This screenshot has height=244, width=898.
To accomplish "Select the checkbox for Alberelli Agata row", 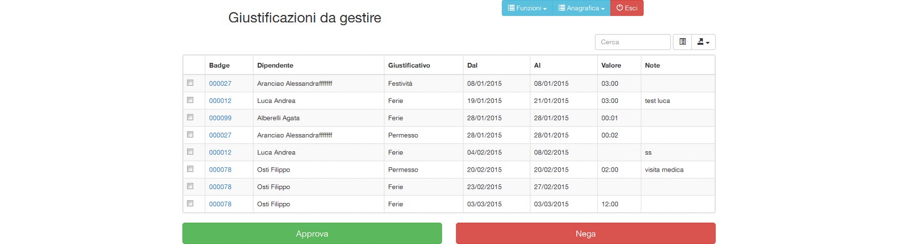I will [x=190, y=117].
